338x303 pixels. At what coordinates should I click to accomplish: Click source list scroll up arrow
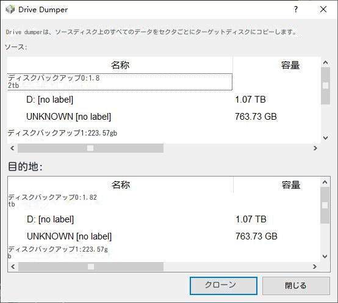(326, 62)
